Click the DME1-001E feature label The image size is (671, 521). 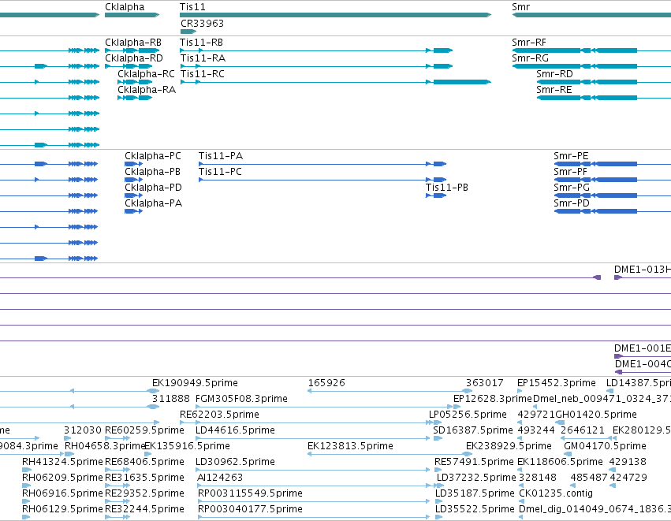(643, 348)
